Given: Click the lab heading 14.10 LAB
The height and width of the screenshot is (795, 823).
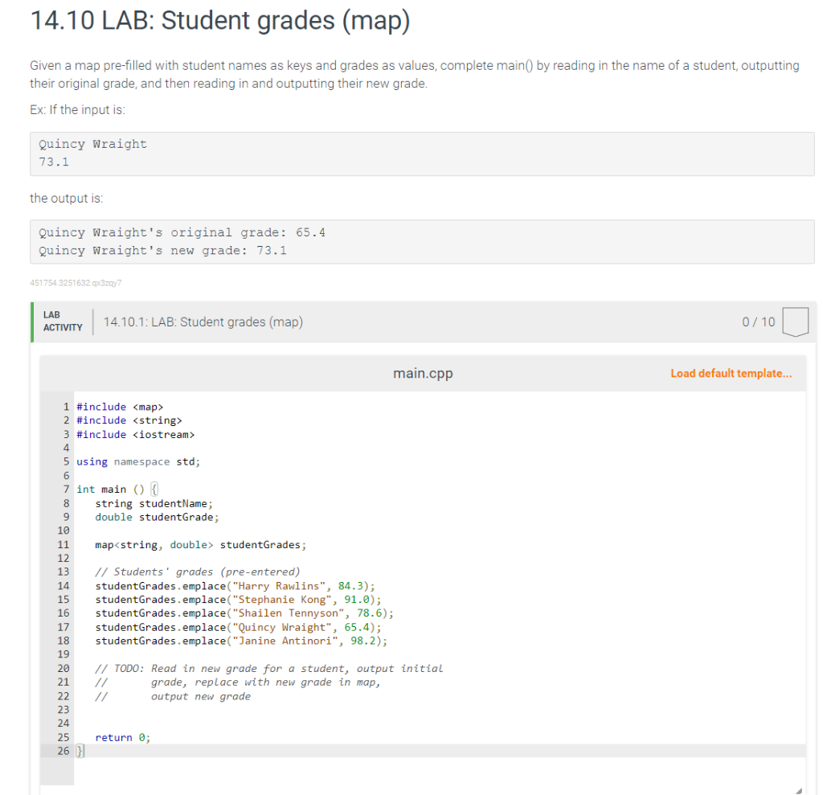Looking at the screenshot, I should (219, 20).
